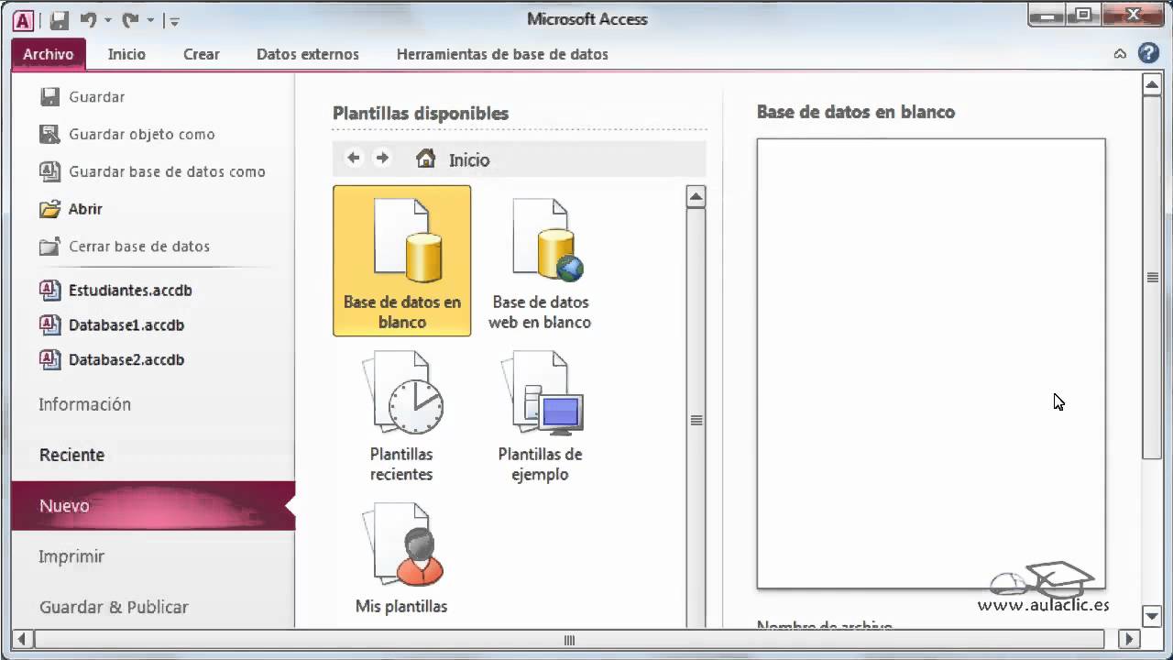Open recent file Database2.accdb
Screen dimensions: 1173x660
tap(113, 360)
